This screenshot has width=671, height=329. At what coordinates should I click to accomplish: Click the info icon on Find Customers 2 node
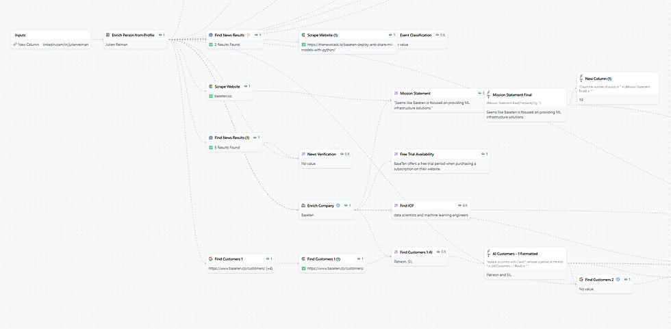618,280
